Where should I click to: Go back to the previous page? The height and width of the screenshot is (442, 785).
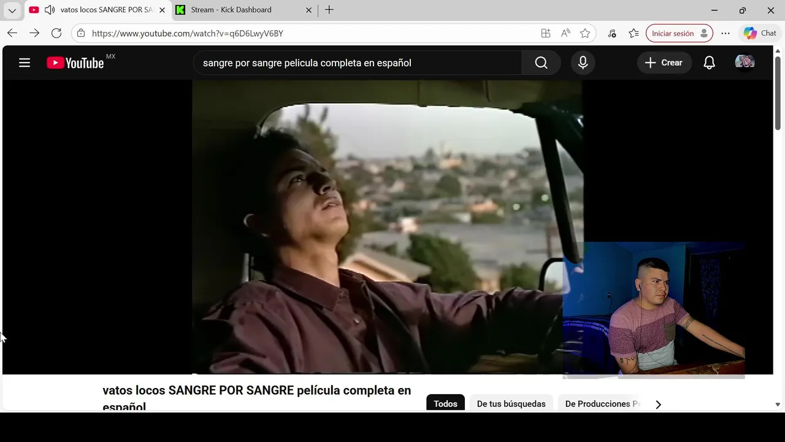[12, 33]
